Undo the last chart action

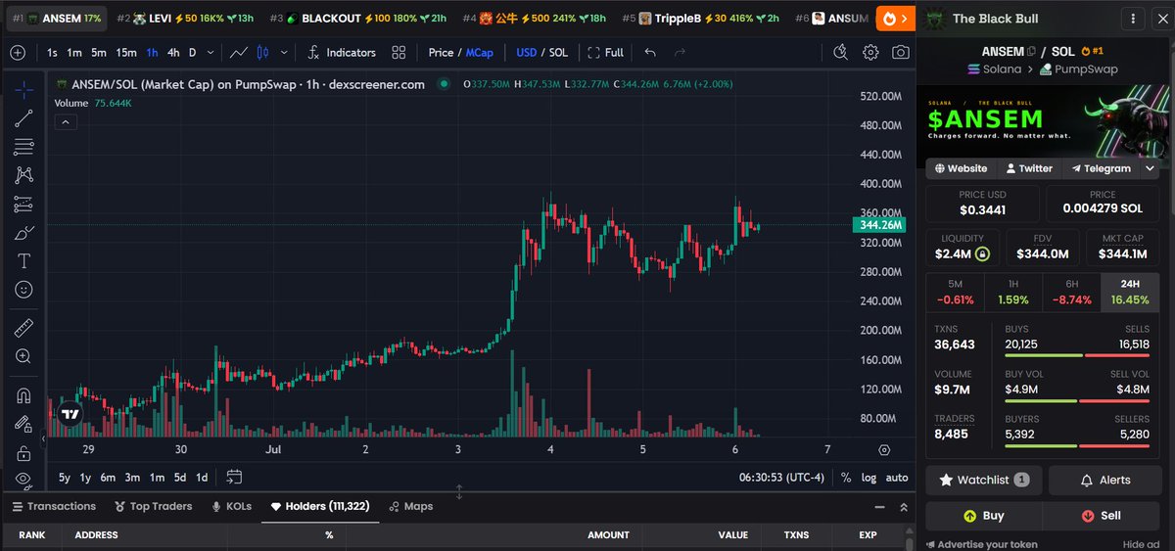651,53
